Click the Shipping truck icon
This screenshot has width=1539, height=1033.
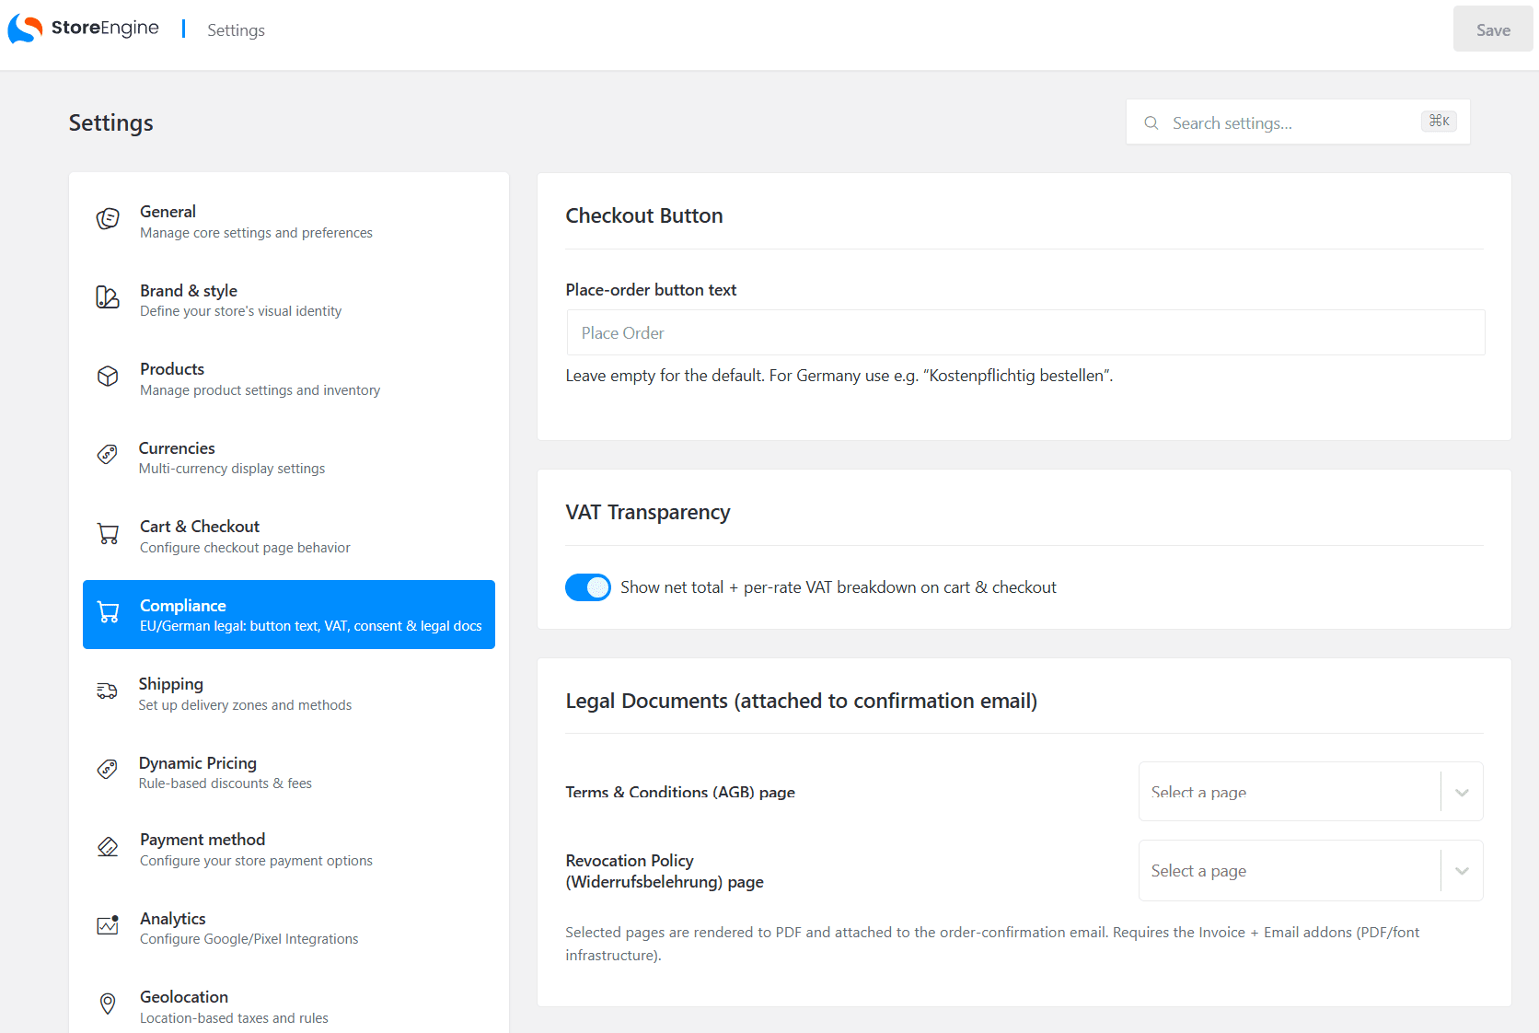[107, 691]
